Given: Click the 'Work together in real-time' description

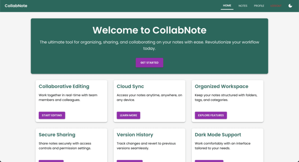Looking at the screenshot, I should [x=68, y=97].
